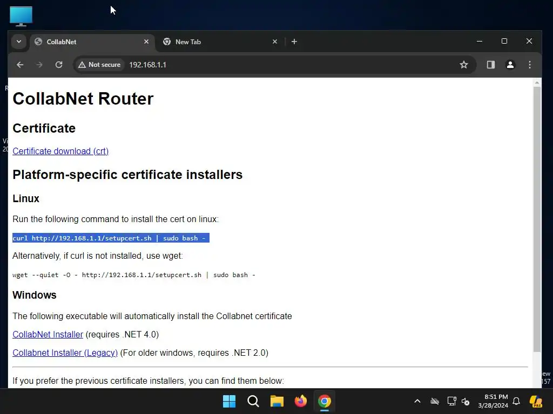This screenshot has height=414, width=553.
Task: Open the Chrome side panel
Action: [490, 65]
